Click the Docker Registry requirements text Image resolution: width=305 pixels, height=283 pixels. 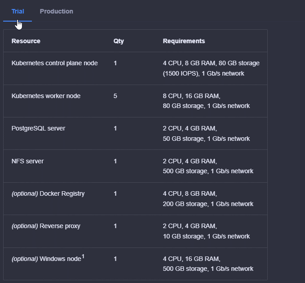click(x=208, y=198)
